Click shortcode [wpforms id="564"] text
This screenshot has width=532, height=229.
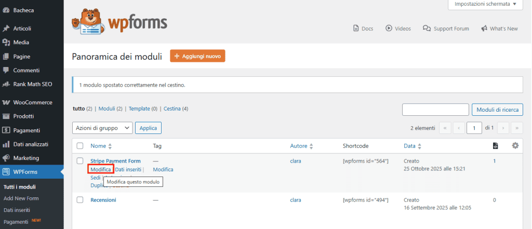tap(365, 161)
